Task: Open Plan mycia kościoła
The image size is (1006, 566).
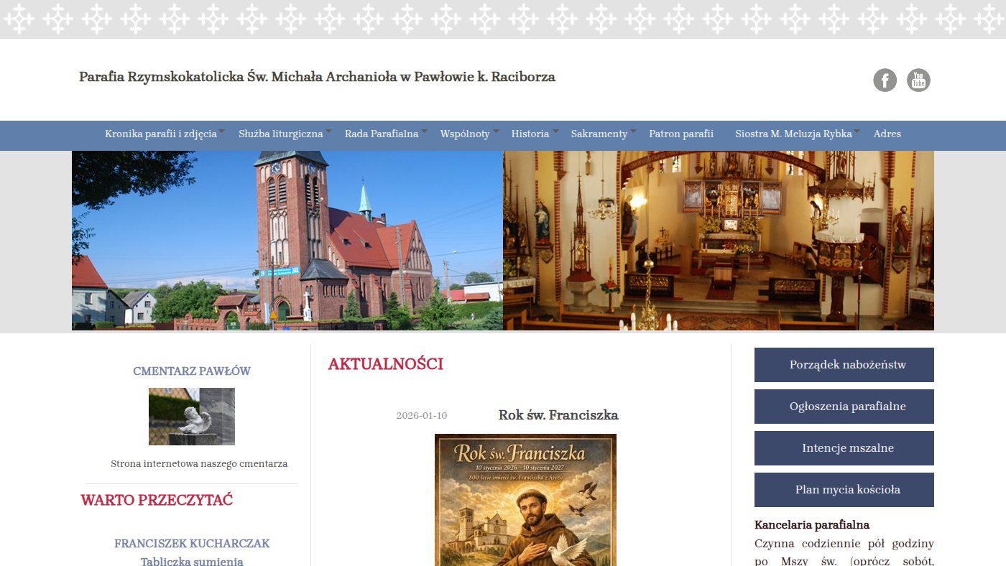Action: click(844, 490)
